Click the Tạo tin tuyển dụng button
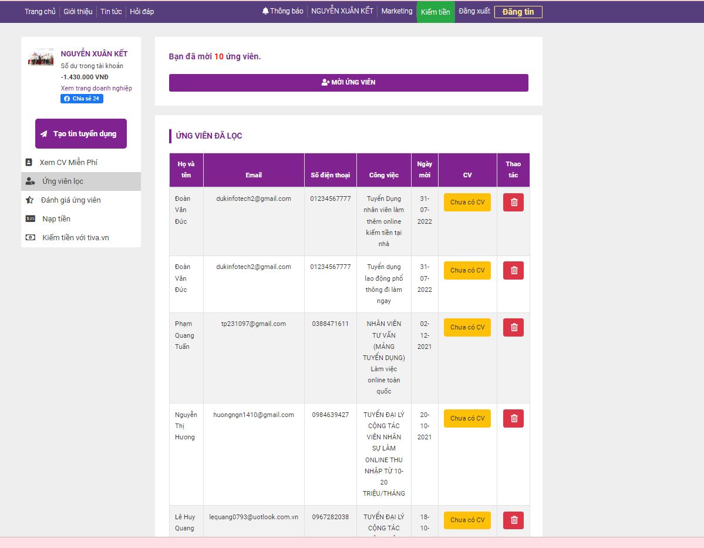 coord(81,134)
